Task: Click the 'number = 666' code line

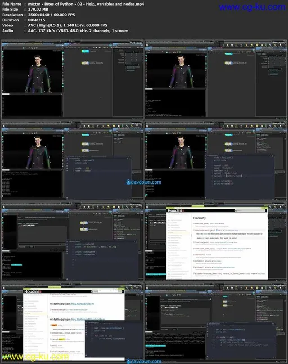Action: pos(82,168)
